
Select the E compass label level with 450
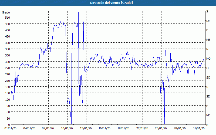click(x=207, y=30)
